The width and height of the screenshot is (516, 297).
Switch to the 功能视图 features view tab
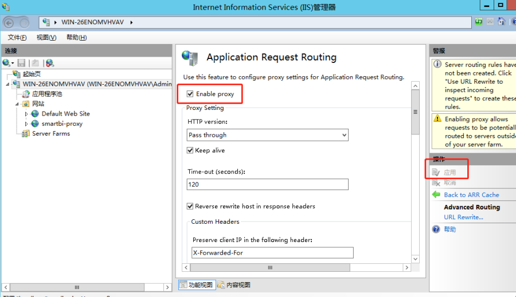tap(197, 285)
